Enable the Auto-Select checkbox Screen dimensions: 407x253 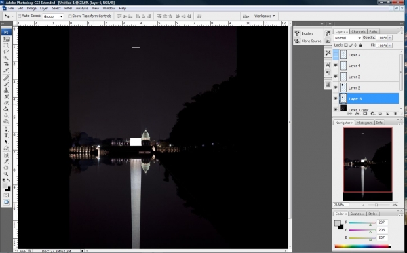[19, 16]
